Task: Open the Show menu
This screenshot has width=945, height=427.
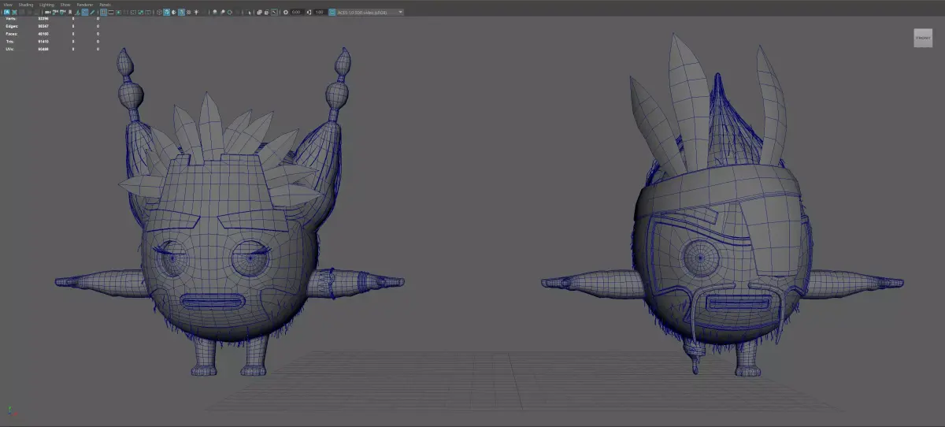Action: pos(65,4)
